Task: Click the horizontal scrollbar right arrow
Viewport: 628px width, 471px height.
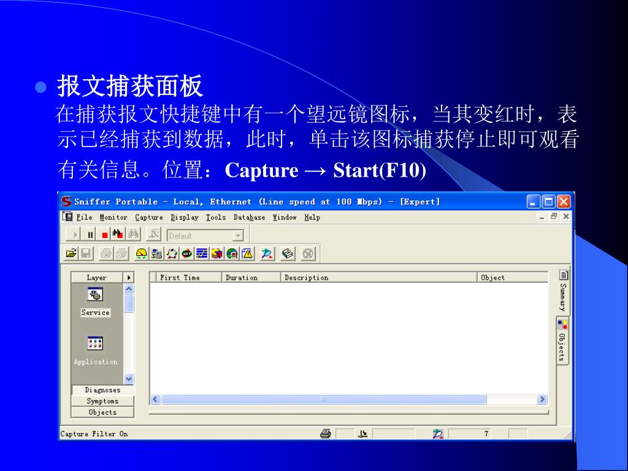Action: (x=542, y=399)
